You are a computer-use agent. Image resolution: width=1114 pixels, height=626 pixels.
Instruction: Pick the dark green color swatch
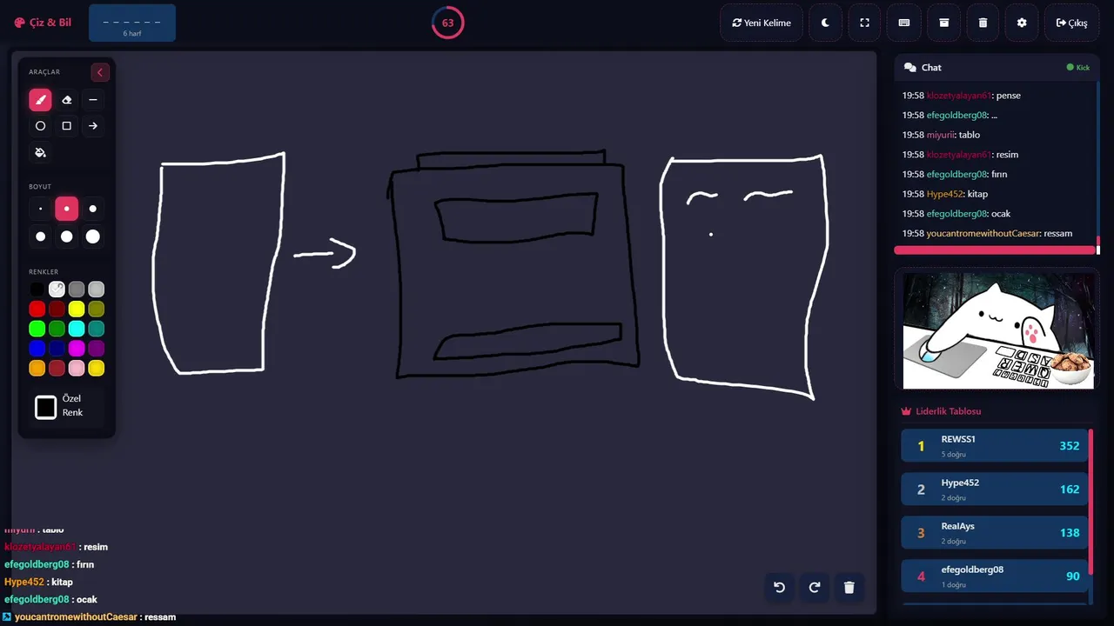click(x=57, y=329)
